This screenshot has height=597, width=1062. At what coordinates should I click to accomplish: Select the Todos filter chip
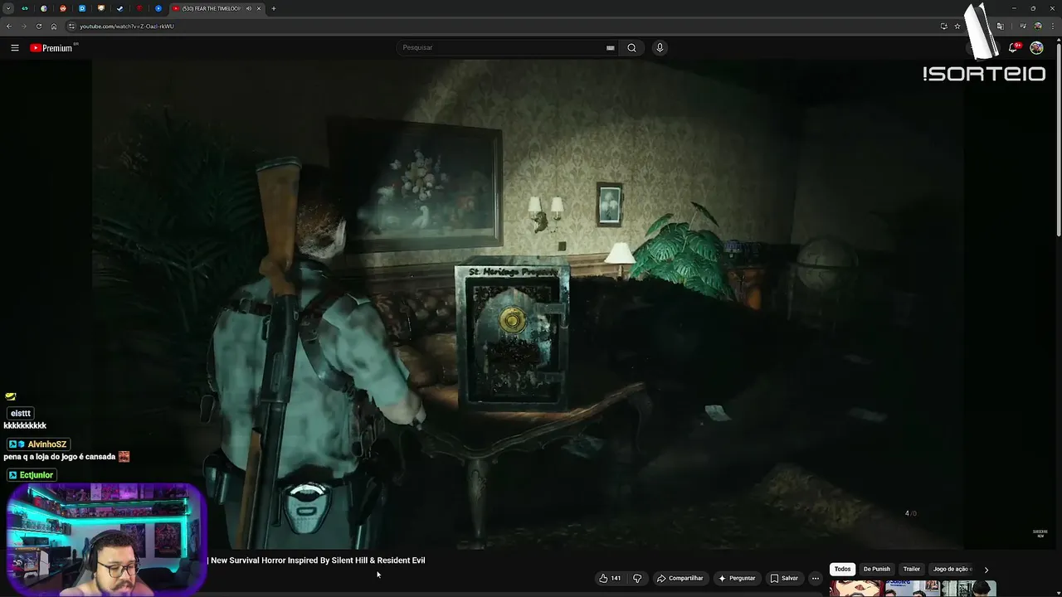pyautogui.click(x=842, y=569)
